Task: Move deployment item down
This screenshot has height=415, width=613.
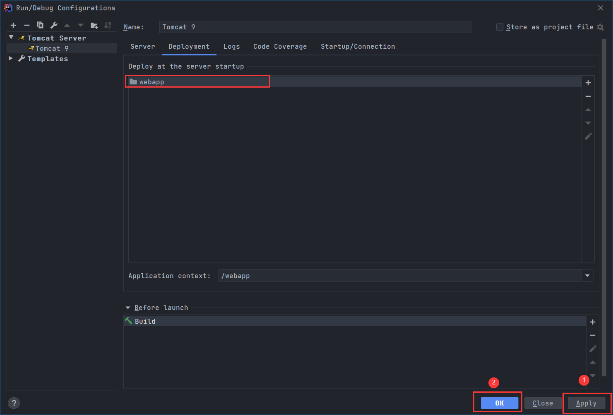Action: click(x=588, y=123)
